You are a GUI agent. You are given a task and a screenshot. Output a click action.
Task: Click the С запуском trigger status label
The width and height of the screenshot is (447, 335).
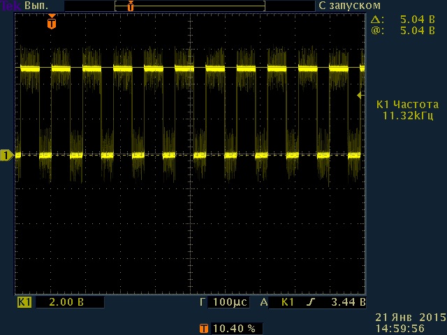click(349, 5)
